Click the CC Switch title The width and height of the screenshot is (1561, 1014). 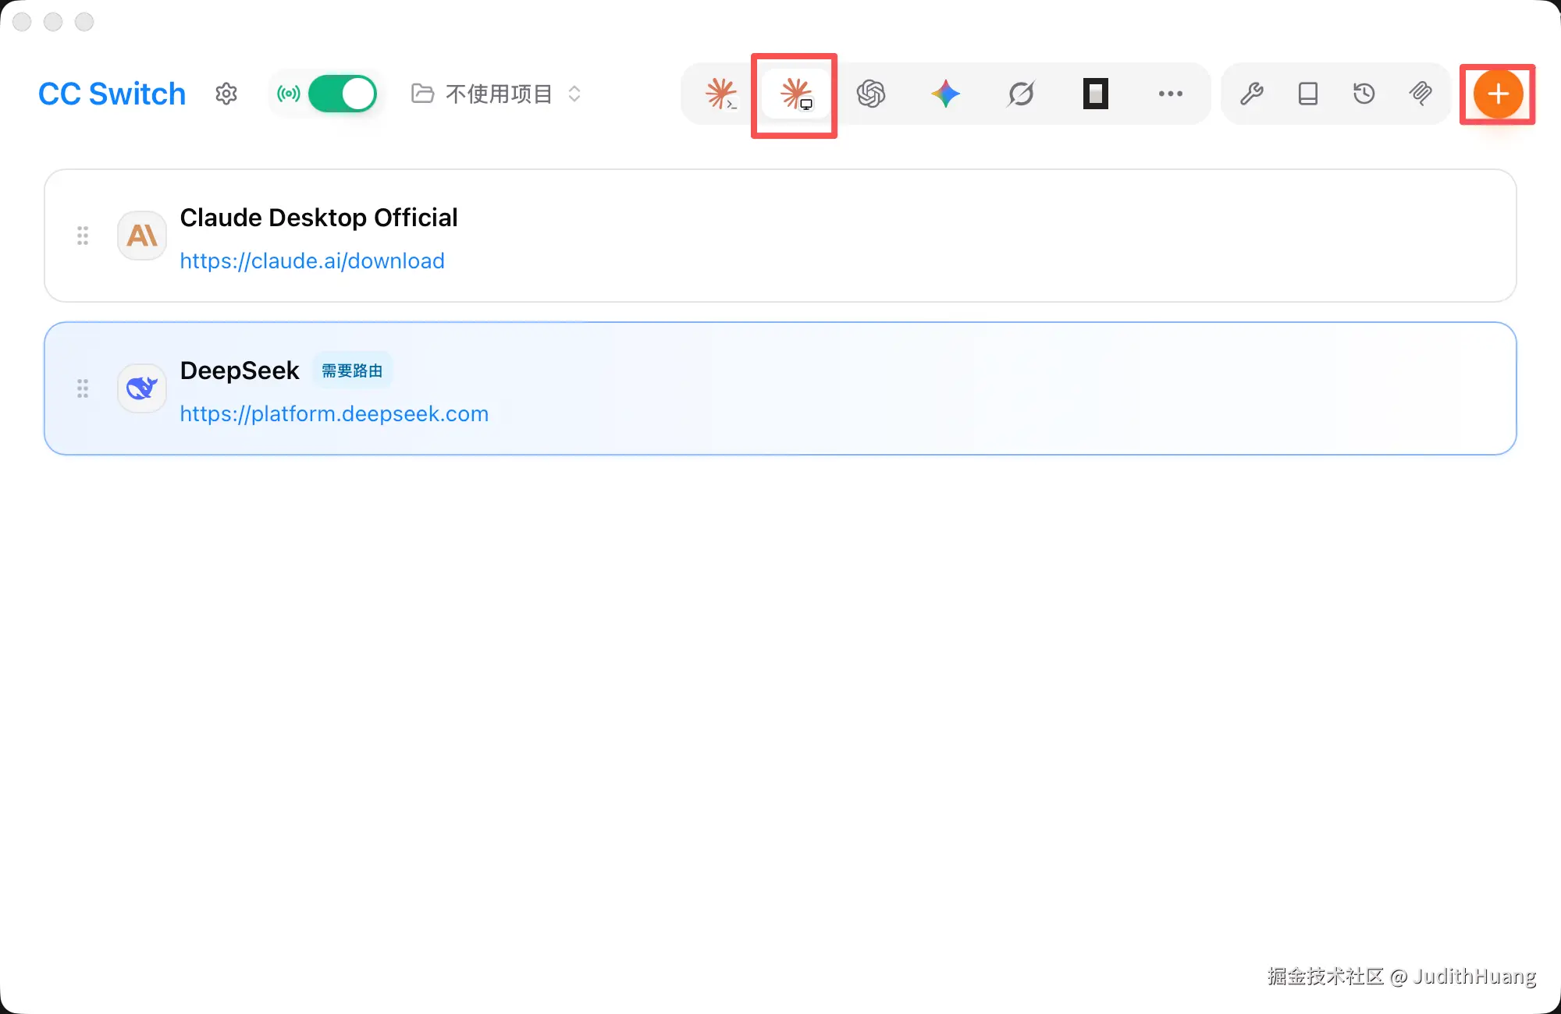coord(112,94)
